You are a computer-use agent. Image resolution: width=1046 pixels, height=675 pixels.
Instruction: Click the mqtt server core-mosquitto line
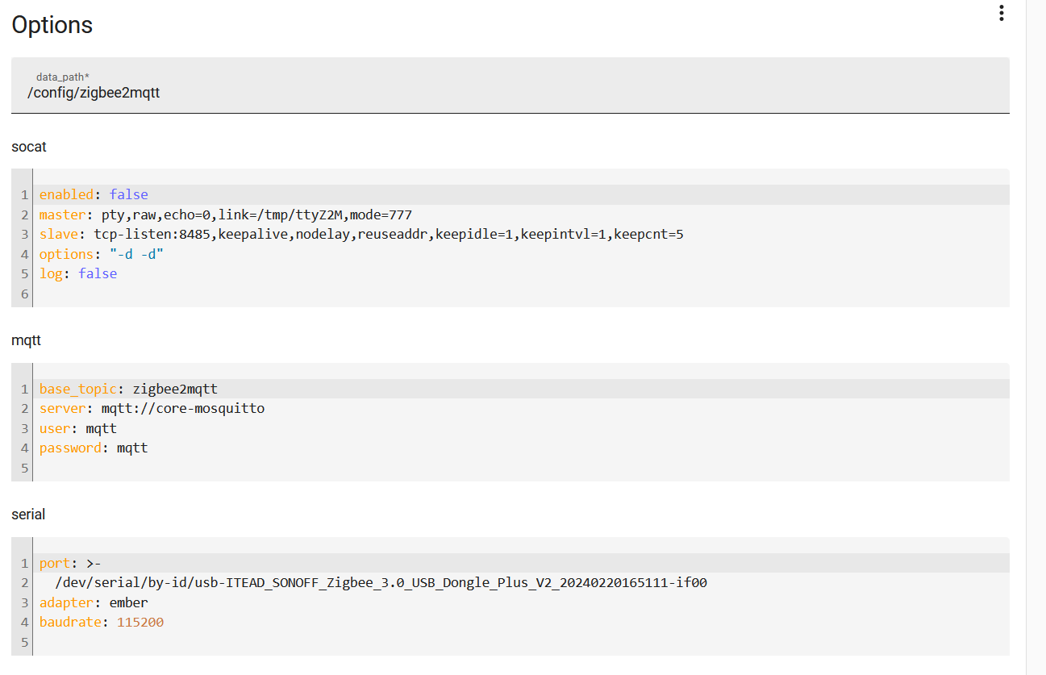[152, 408]
